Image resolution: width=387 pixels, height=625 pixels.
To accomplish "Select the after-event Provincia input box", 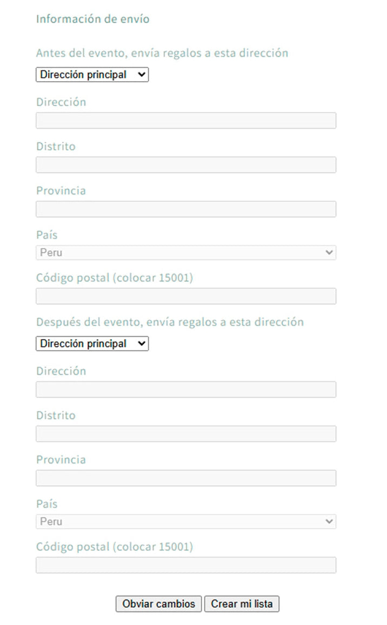I will point(185,478).
